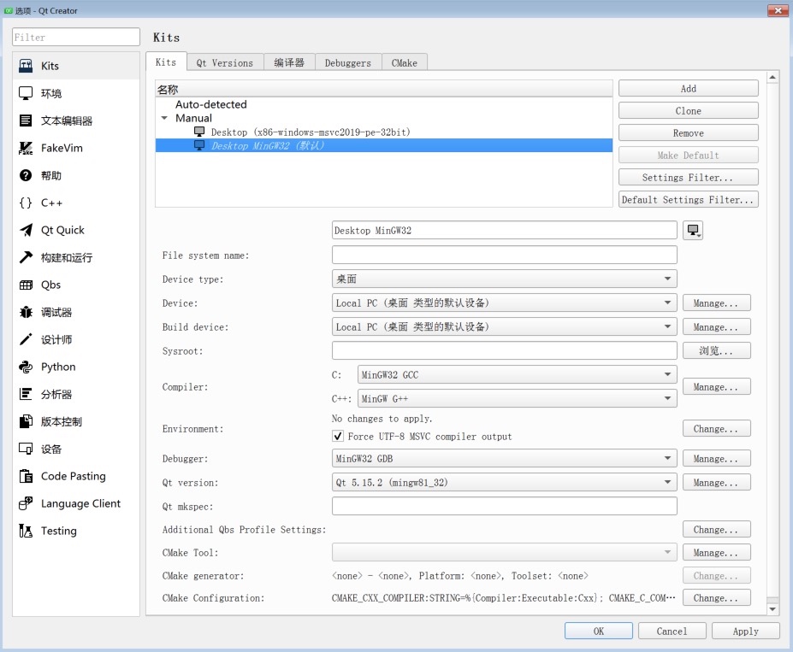
Task: Select the Desktop MinGW32 default kit
Action: click(x=384, y=145)
